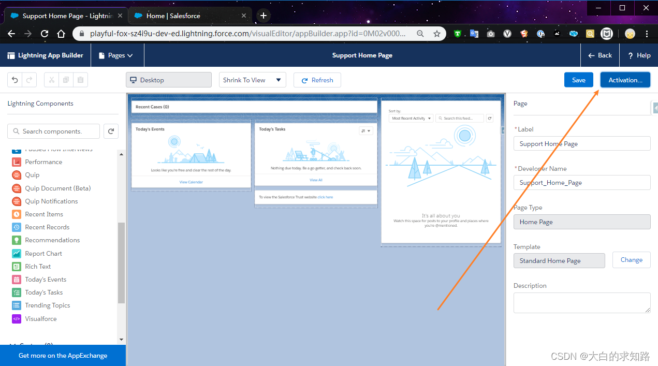The height and width of the screenshot is (366, 658).
Task: Click Change template button
Action: pyautogui.click(x=632, y=260)
